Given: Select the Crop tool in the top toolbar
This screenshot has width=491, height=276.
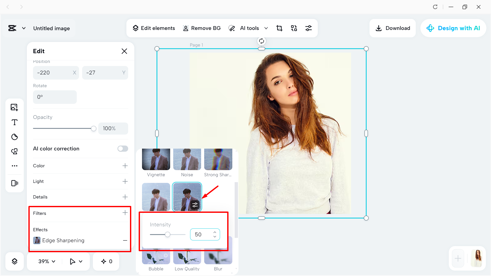Looking at the screenshot, I should [279, 28].
